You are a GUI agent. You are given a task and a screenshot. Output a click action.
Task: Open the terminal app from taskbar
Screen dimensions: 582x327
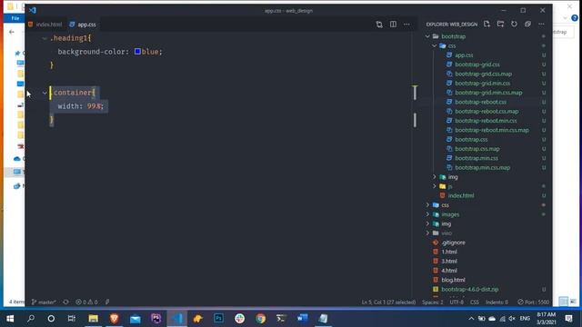(x=281, y=319)
